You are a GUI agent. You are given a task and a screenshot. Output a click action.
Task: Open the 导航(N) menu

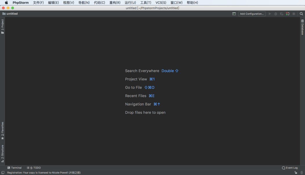point(84,3)
